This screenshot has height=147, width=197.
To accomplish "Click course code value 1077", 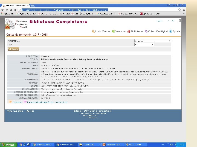I will pyautogui.click(x=44, y=62).
